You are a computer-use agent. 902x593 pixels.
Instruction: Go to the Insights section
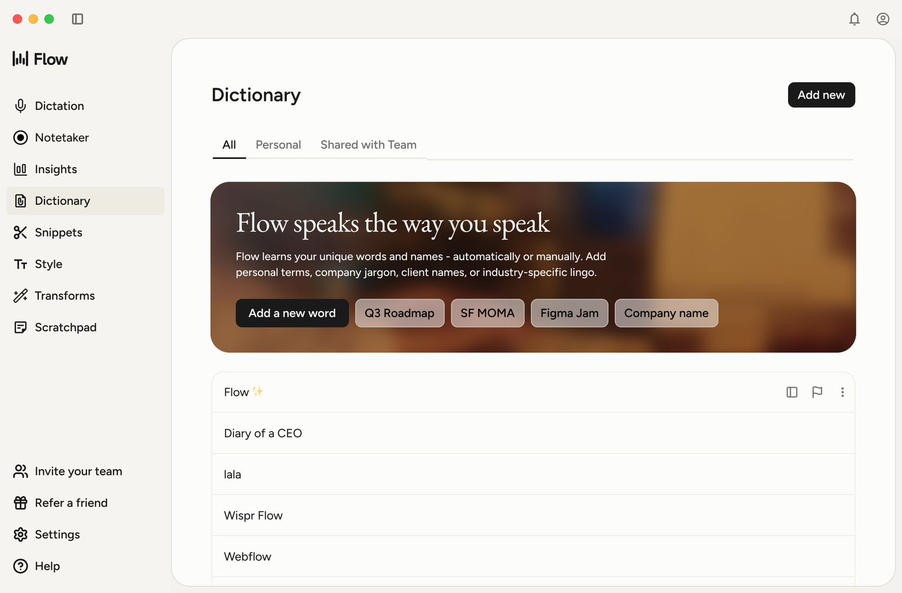[x=86, y=169]
